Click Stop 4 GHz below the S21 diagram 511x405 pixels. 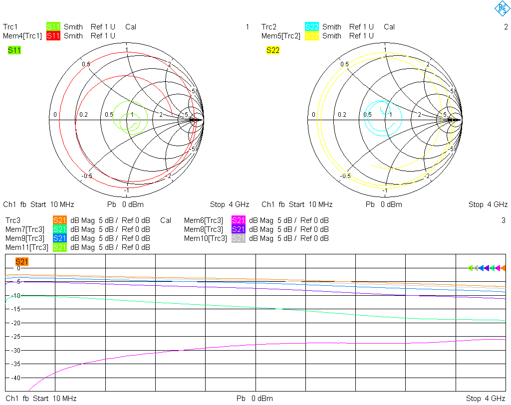click(x=486, y=398)
